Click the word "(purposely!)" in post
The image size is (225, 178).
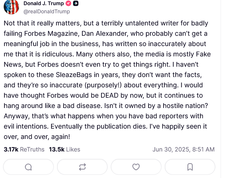click(103, 85)
